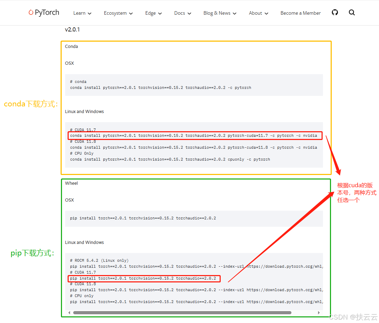Expand the Learn menu
Viewport: 379px width, 323px height.
click(82, 13)
